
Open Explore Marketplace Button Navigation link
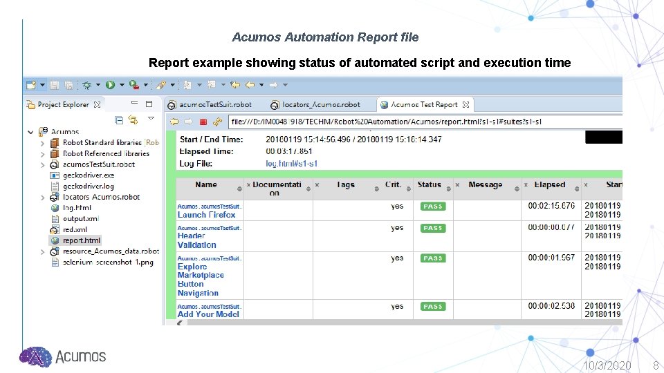coord(201,280)
